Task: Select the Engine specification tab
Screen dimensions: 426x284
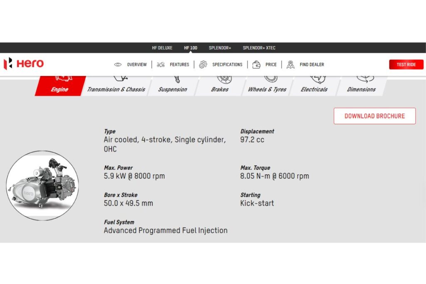Action: (59, 86)
